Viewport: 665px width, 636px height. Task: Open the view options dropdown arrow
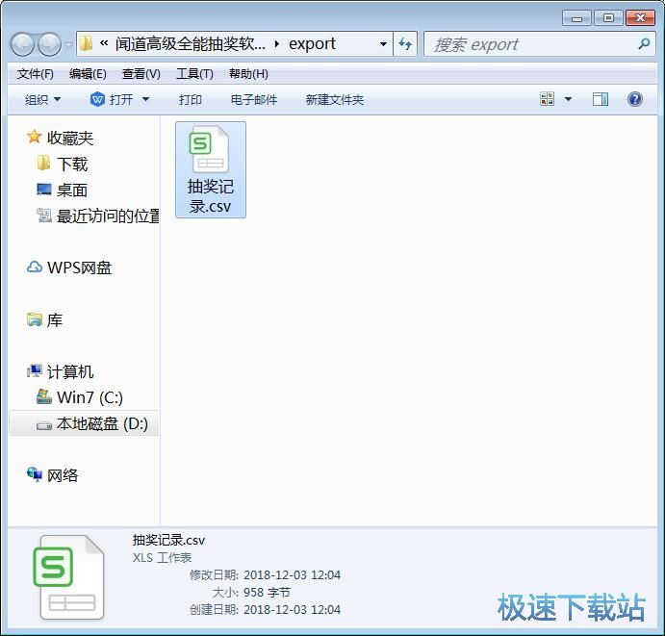569,99
